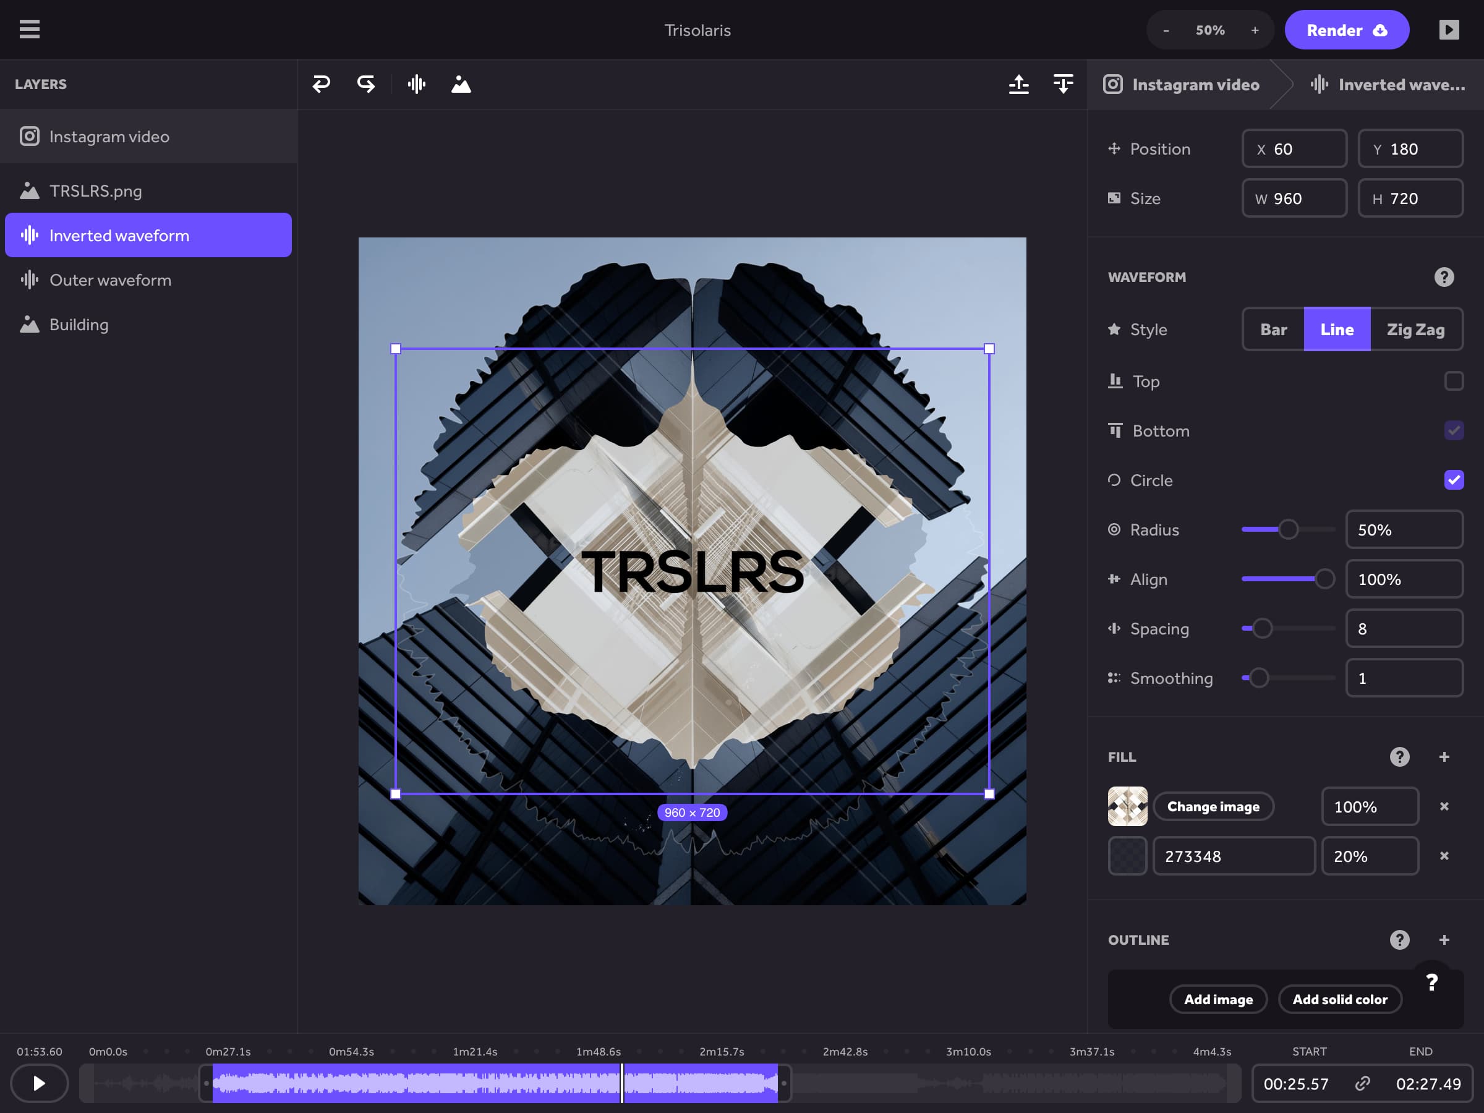Click the undo arrow icon
Image resolution: width=1484 pixels, height=1113 pixels.
point(322,85)
